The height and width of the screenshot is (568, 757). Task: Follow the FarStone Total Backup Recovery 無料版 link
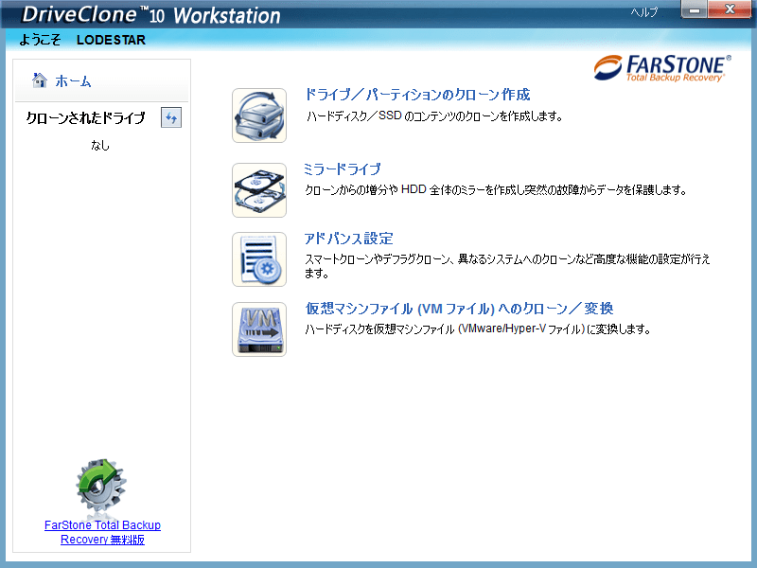(102, 532)
